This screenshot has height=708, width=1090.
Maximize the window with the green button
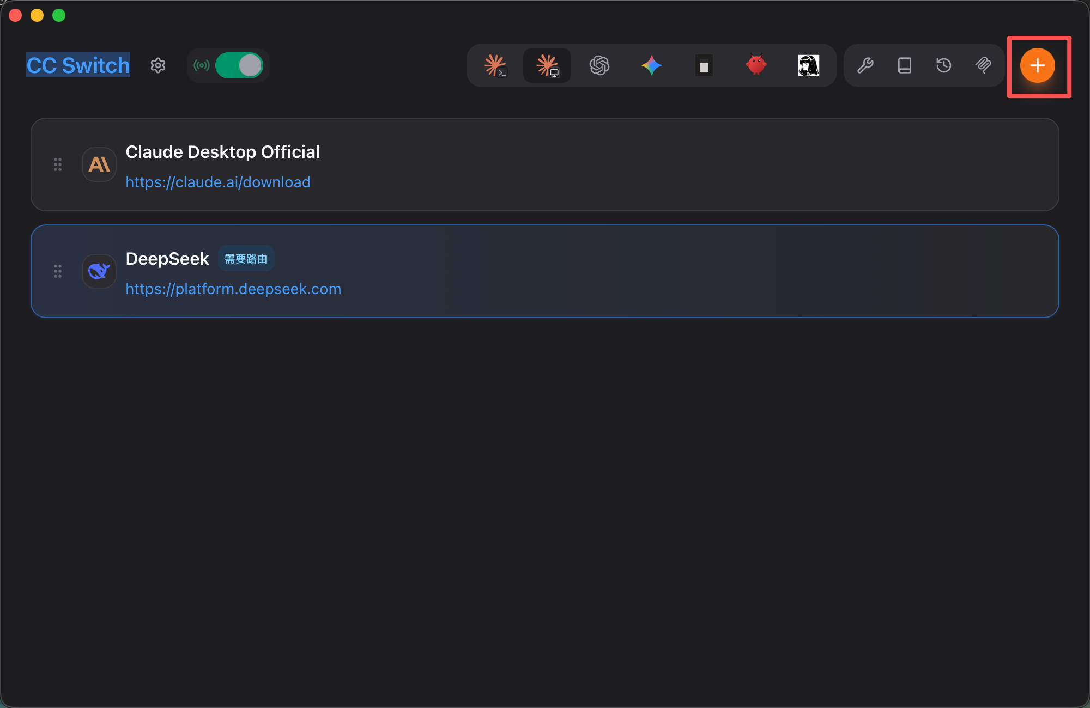[59, 15]
